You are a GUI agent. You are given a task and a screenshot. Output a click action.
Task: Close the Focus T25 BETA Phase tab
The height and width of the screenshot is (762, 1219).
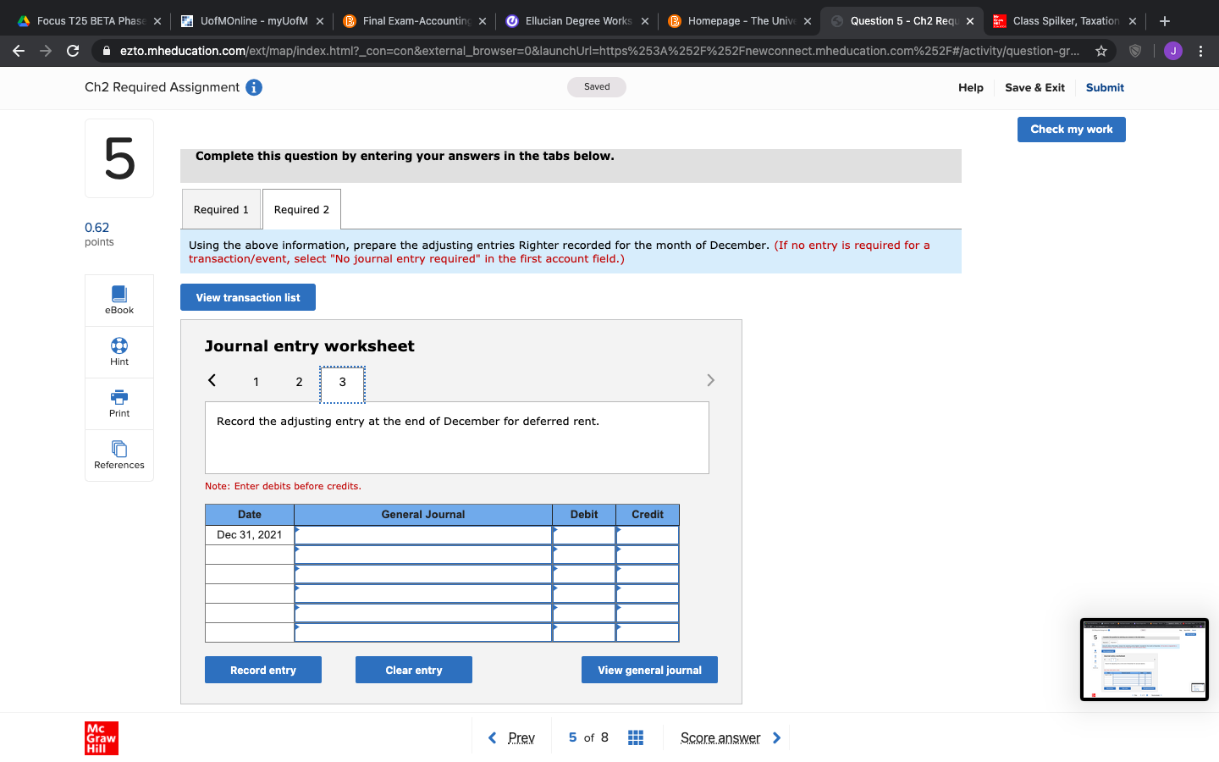point(157,21)
